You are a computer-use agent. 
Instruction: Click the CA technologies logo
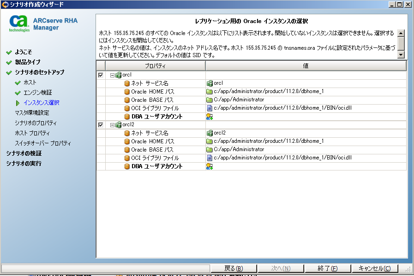tap(19, 23)
